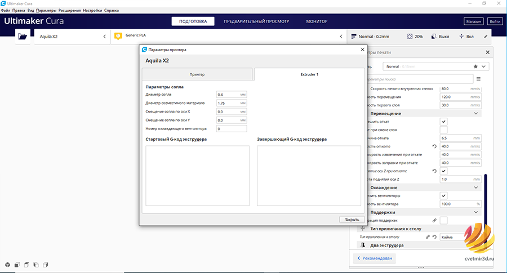This screenshot has height=273, width=507.
Task: Collapse the Перемещение settings section
Action: pyautogui.click(x=475, y=113)
